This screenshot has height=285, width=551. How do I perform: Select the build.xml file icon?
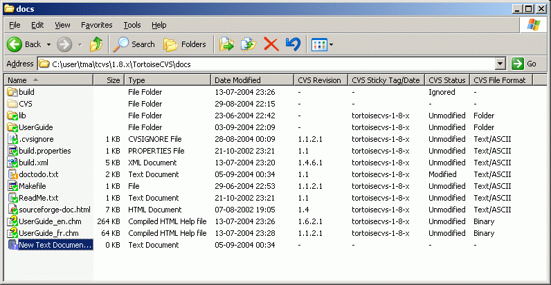coord(12,163)
